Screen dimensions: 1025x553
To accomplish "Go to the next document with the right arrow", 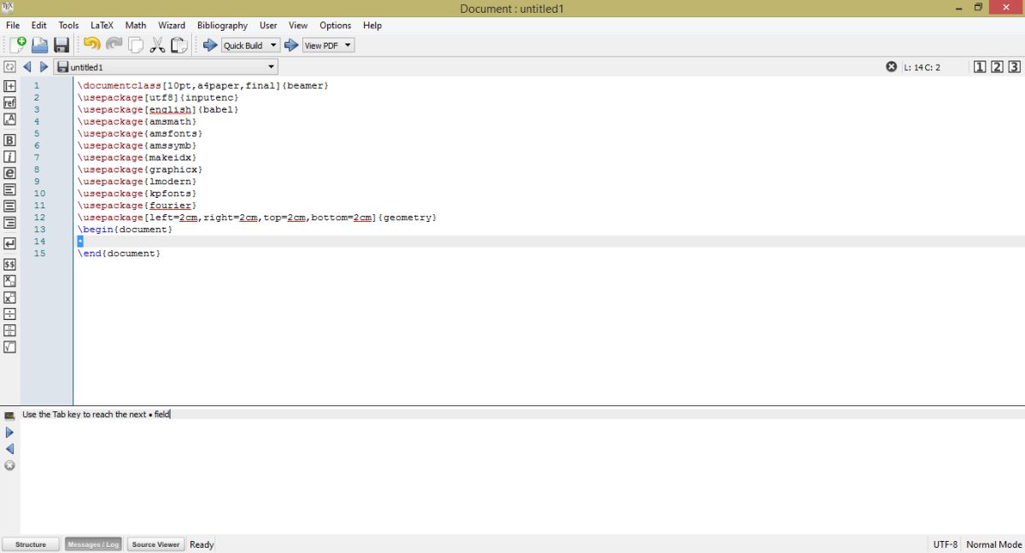I will [x=44, y=67].
